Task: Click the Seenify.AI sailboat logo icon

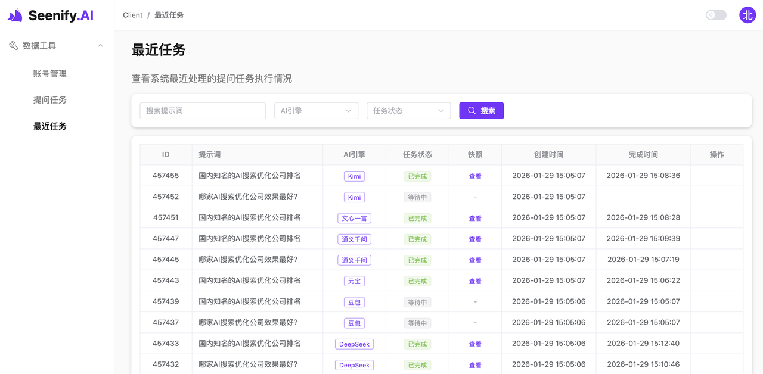Action: click(x=13, y=15)
